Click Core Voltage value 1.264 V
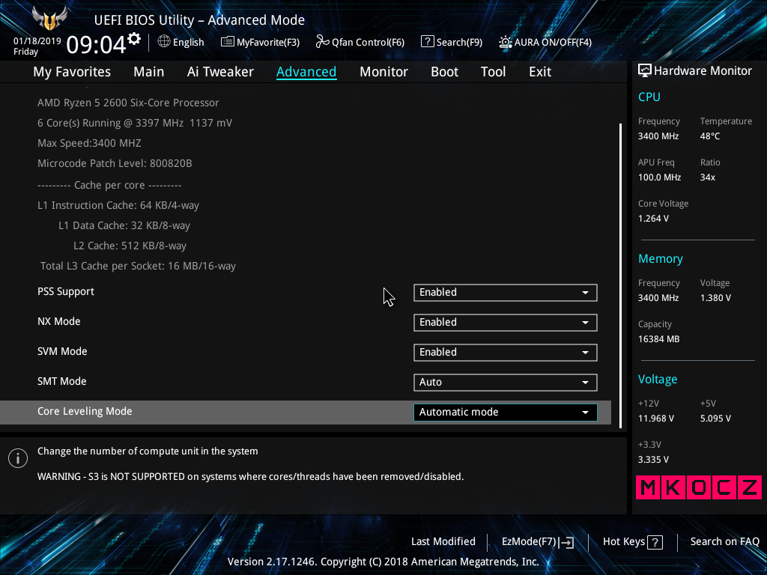767x575 pixels. click(x=653, y=219)
